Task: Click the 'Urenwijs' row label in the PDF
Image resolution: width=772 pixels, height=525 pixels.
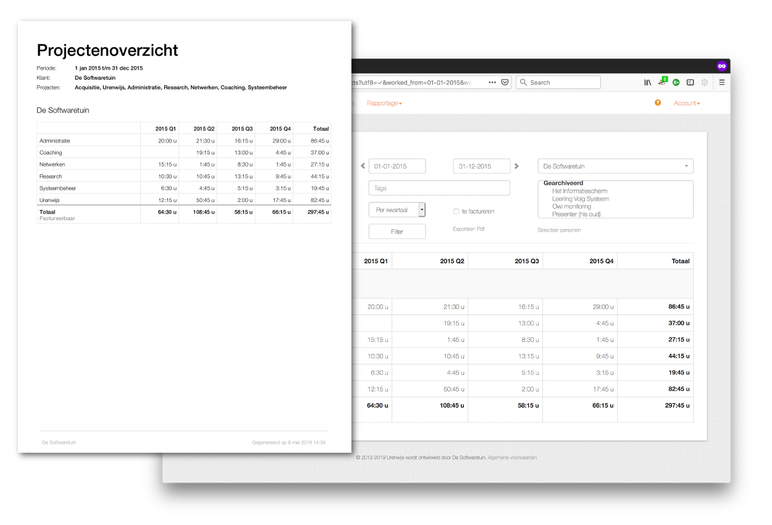Action: [x=49, y=200]
